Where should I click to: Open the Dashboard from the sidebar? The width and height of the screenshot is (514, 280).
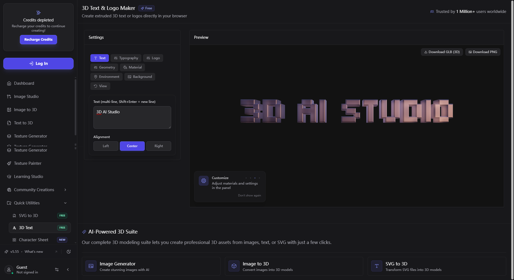point(24,83)
